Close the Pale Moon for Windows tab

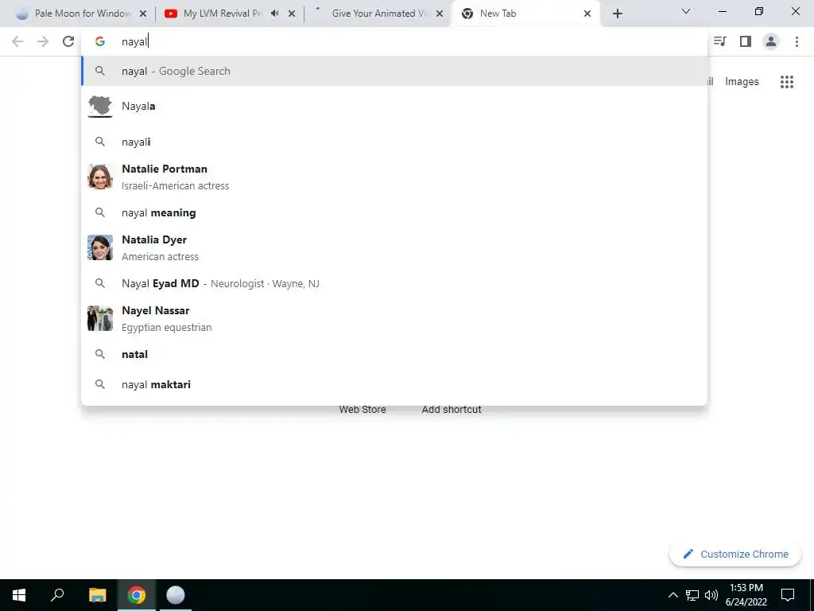(x=143, y=14)
